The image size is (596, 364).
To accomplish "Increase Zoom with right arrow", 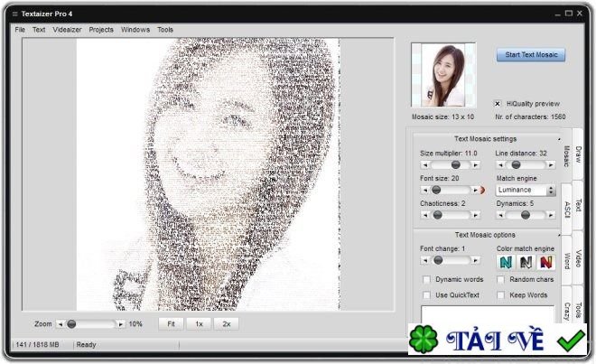I will pos(120,324).
